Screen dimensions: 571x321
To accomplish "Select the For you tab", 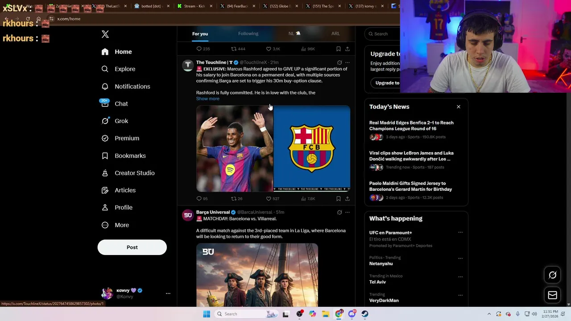I will (200, 34).
